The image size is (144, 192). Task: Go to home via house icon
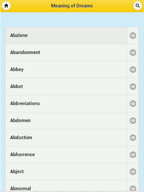pyautogui.click(x=6, y=6)
